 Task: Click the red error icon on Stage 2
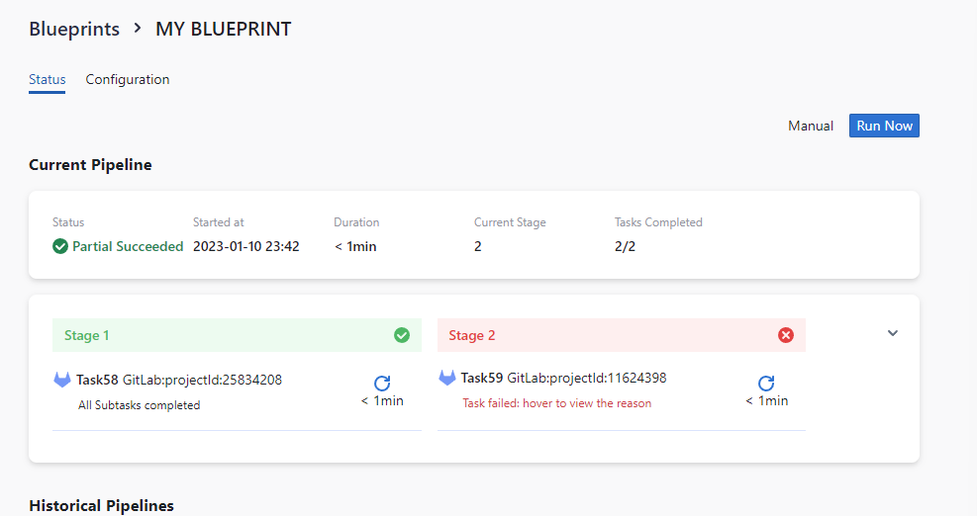point(786,335)
